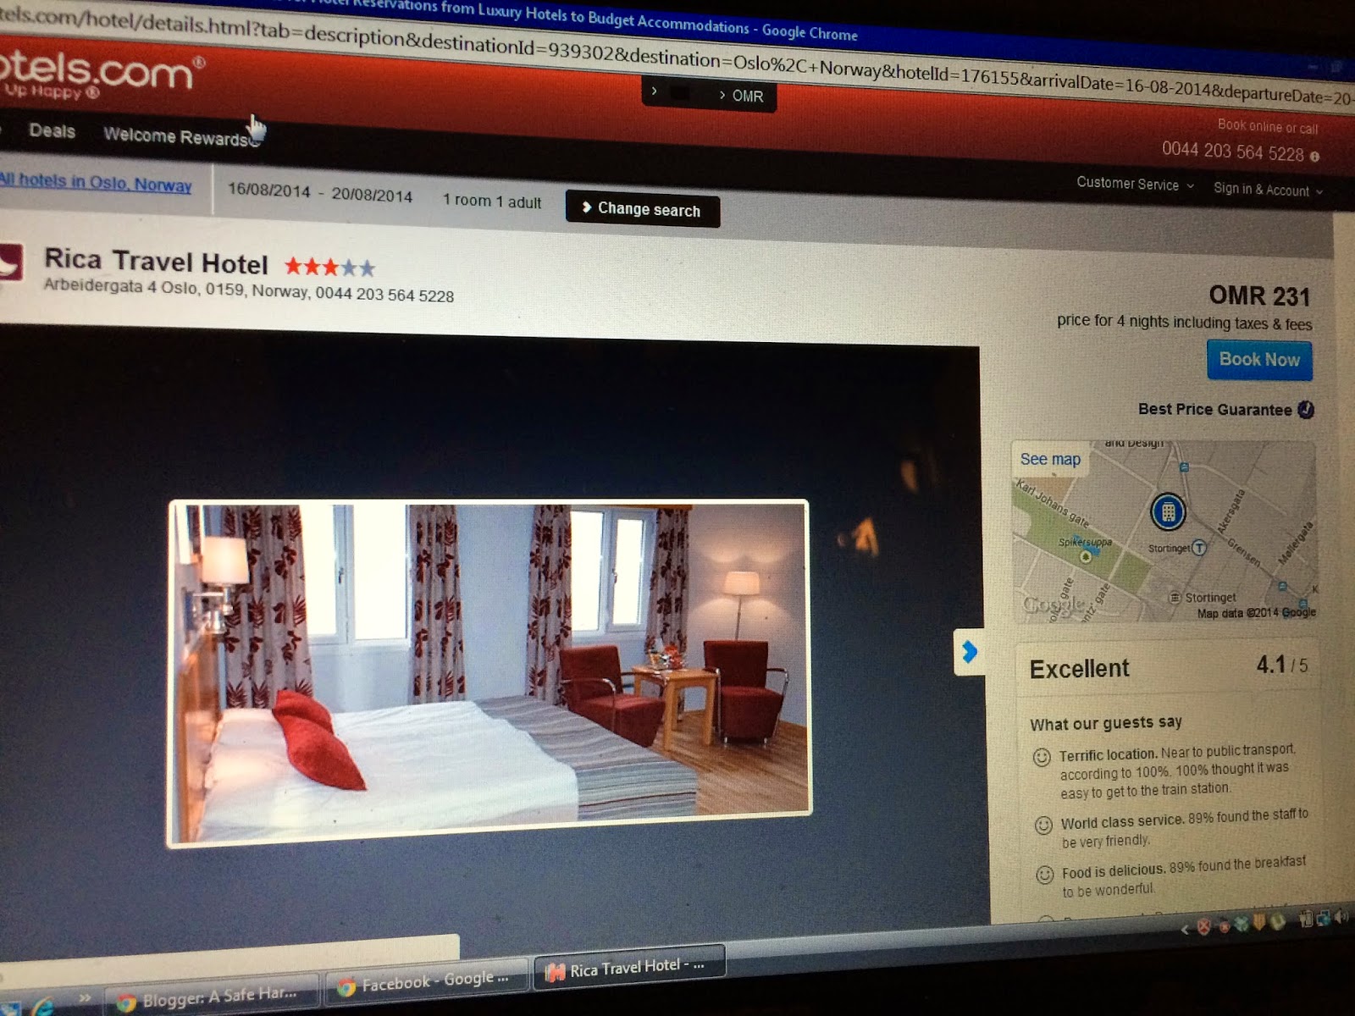Viewport: 1355px width, 1016px height.
Task: Click the 4.1 / 5 guest rating
Action: [x=1282, y=665]
